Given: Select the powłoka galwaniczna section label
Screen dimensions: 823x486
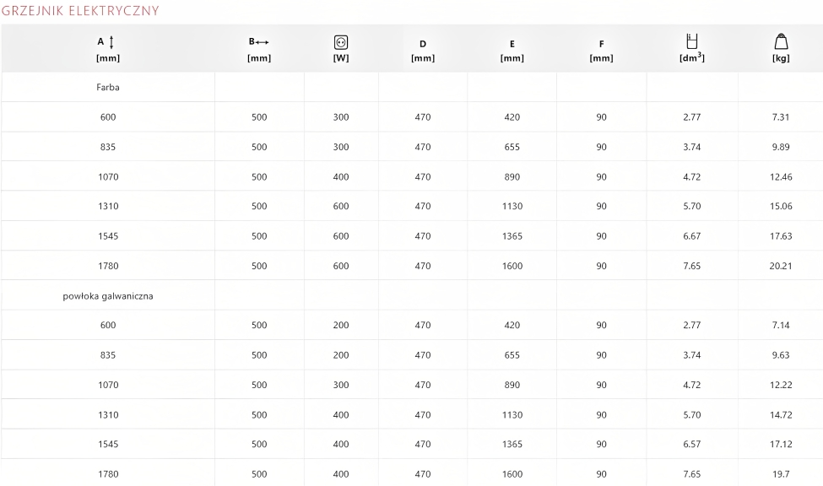Looking at the screenshot, I should tap(108, 295).
